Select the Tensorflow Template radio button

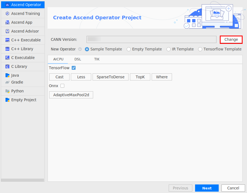point(200,49)
